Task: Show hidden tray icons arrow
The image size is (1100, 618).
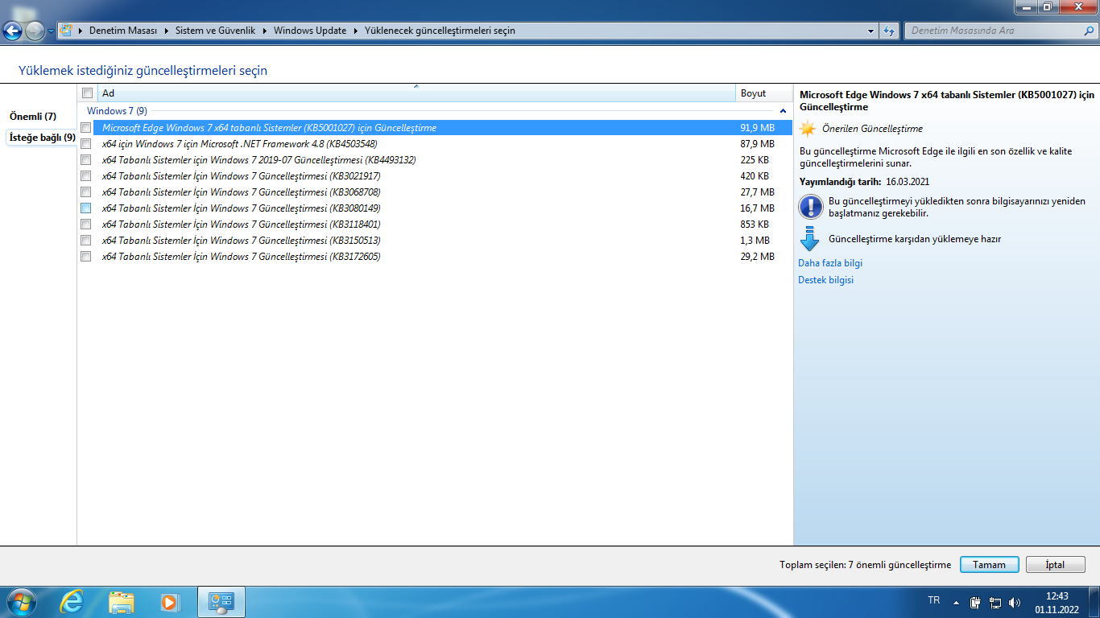Action: pyautogui.click(x=956, y=602)
